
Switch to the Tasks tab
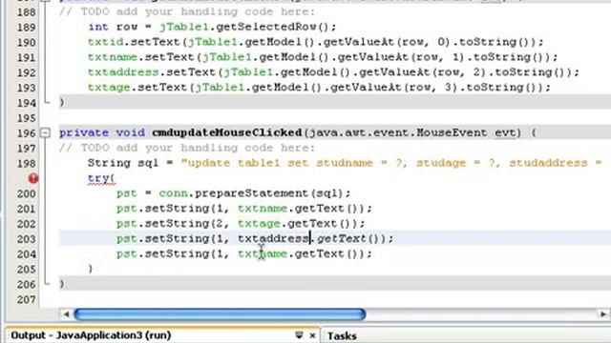(342, 335)
